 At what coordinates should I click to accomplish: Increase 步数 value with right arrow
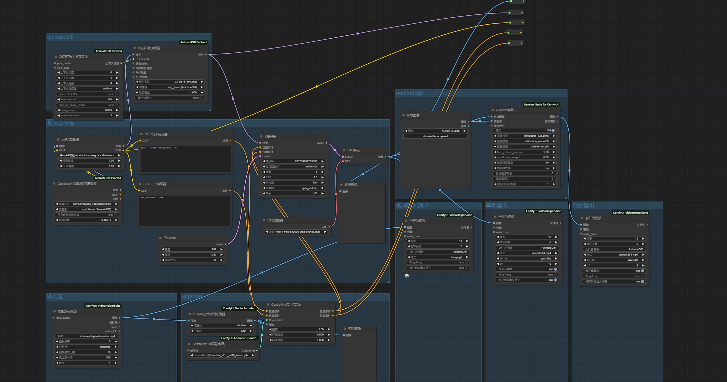[322, 172]
